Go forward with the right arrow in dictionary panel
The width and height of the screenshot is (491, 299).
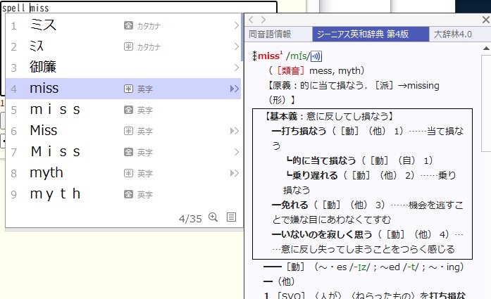click(x=263, y=20)
